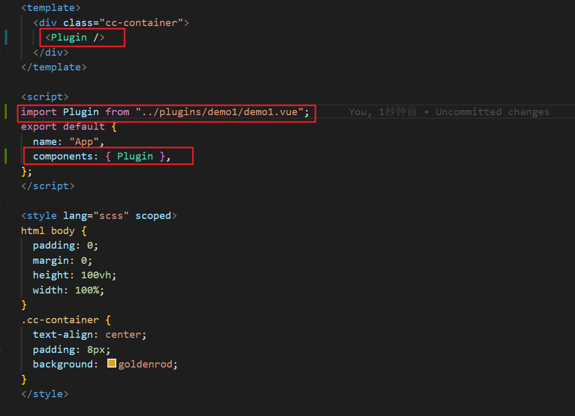Click the closing style tag
Image resolution: width=575 pixels, height=416 pixels.
point(45,394)
